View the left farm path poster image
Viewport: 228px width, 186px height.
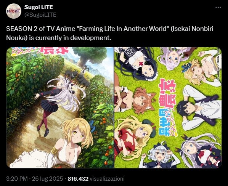tap(60, 107)
